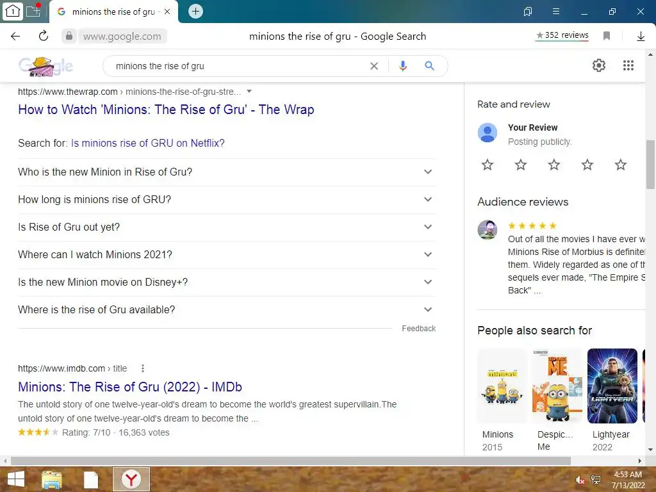Viewport: 656px width, 492px height.
Task: Bookmark this page
Action: click(x=607, y=36)
